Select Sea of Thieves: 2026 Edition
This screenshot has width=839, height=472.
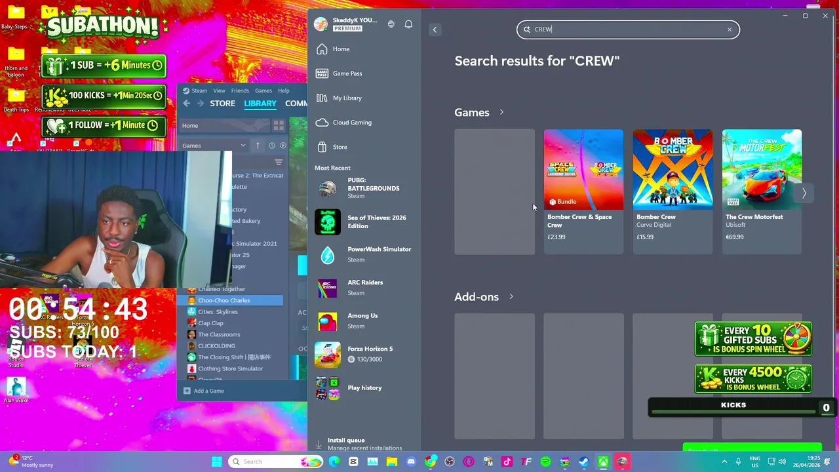tap(364, 222)
